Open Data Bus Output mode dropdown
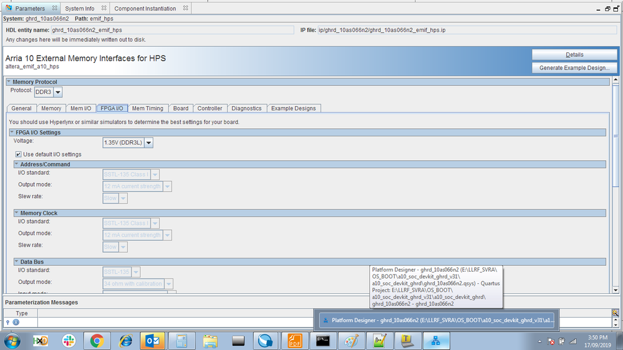This screenshot has height=350, width=623. [x=168, y=284]
